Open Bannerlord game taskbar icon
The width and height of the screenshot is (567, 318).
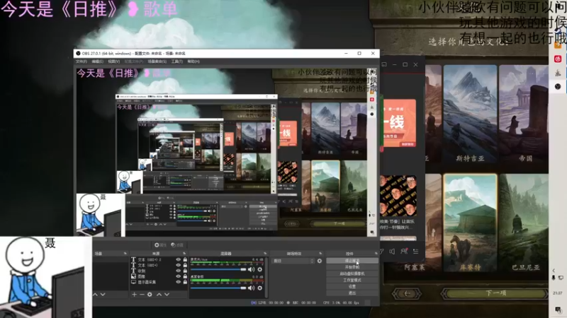tap(558, 73)
